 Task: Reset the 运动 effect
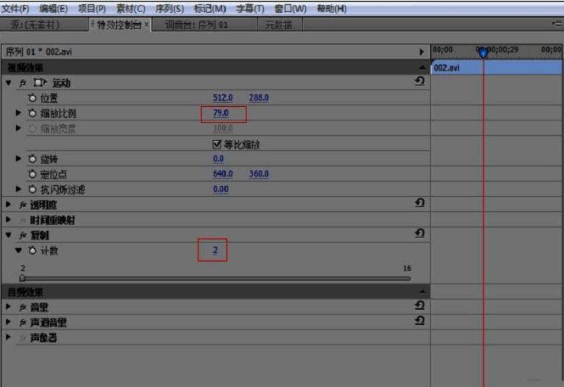(420, 81)
